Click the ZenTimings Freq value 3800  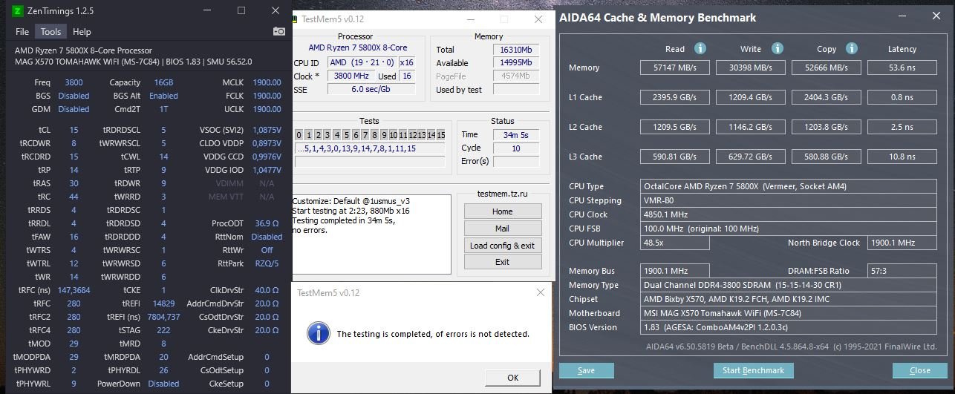pyautogui.click(x=74, y=82)
